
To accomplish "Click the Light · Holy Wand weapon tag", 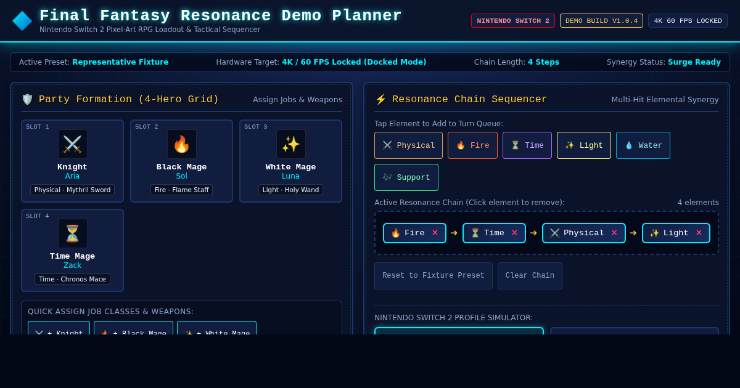I will coord(291,190).
